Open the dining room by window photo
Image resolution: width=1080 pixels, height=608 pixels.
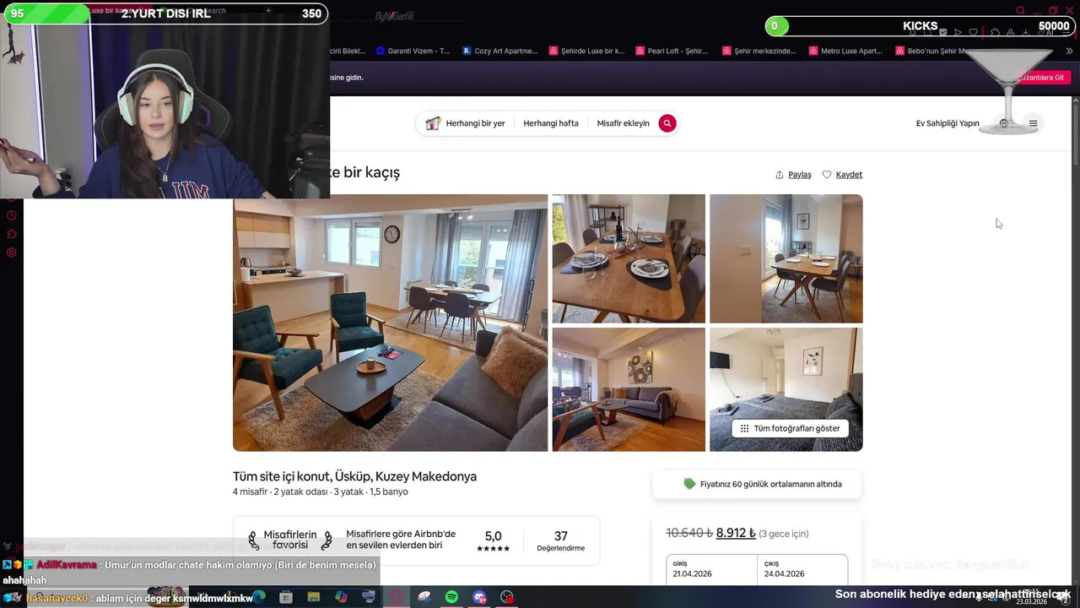click(786, 258)
